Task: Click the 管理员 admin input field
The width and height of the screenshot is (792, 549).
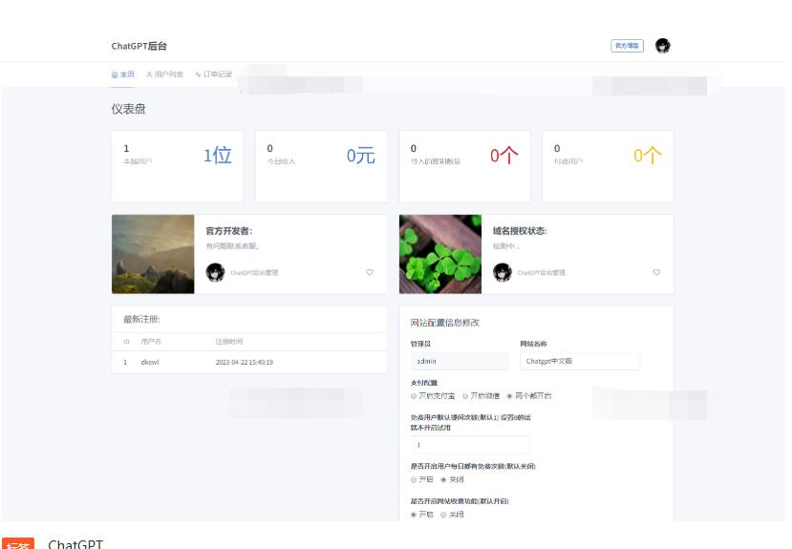Action: [x=460, y=361]
